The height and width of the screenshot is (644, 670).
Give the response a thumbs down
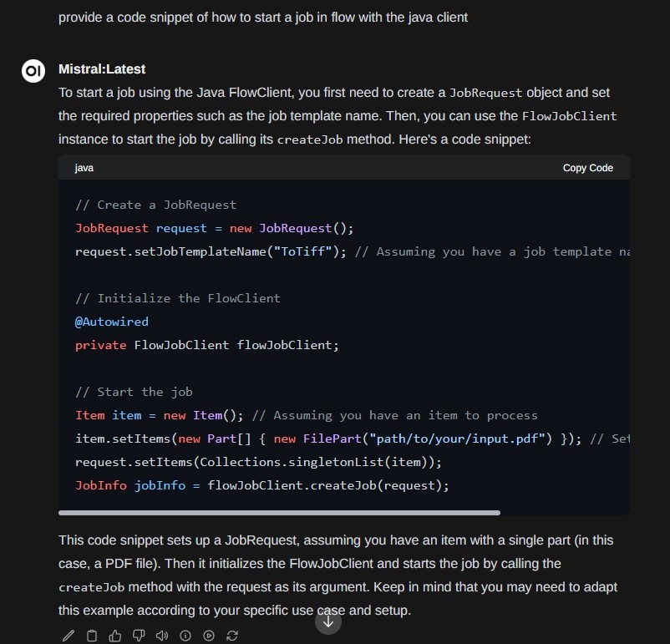[138, 635]
